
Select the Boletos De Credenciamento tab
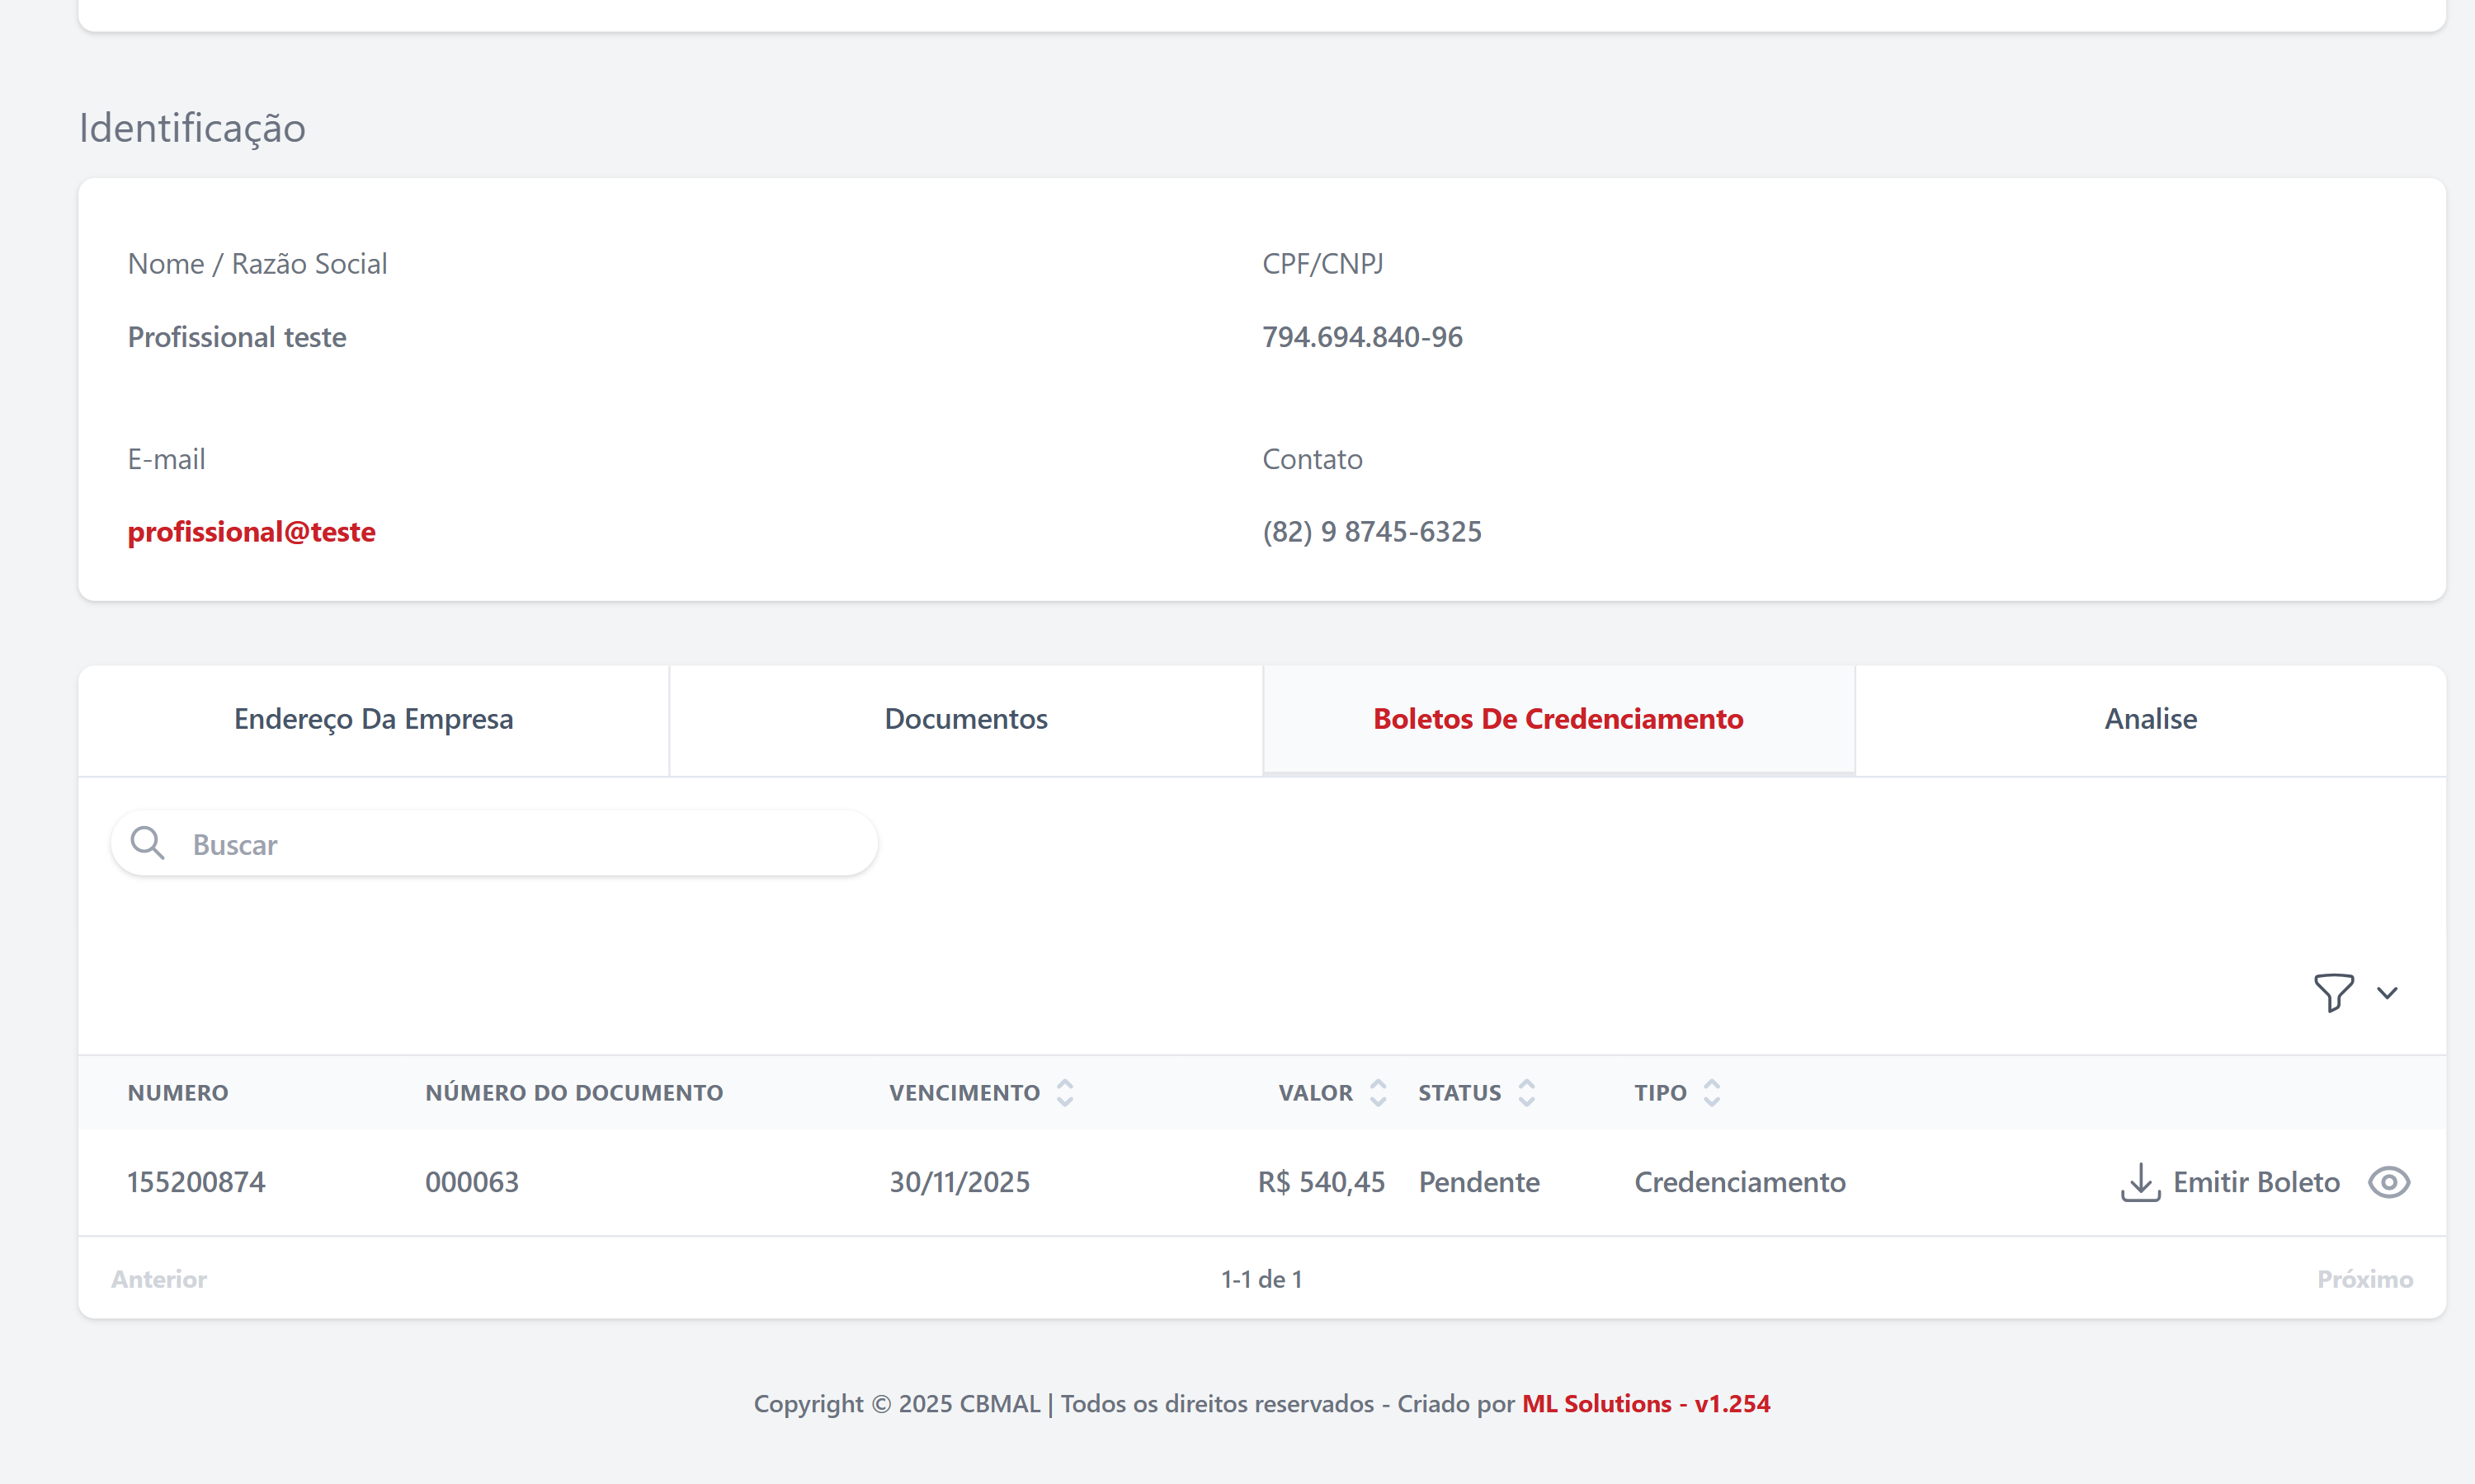[x=1558, y=719]
